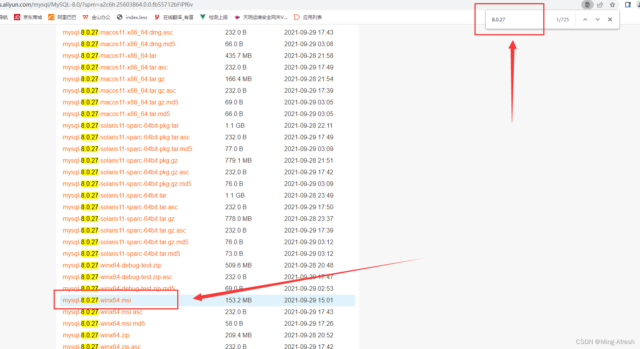This screenshot has height=349, width=640.
Task: Open mysql-8.0.27-solaris11-sparc-64bit.tar.gz.md5 link
Action: pos(126,242)
